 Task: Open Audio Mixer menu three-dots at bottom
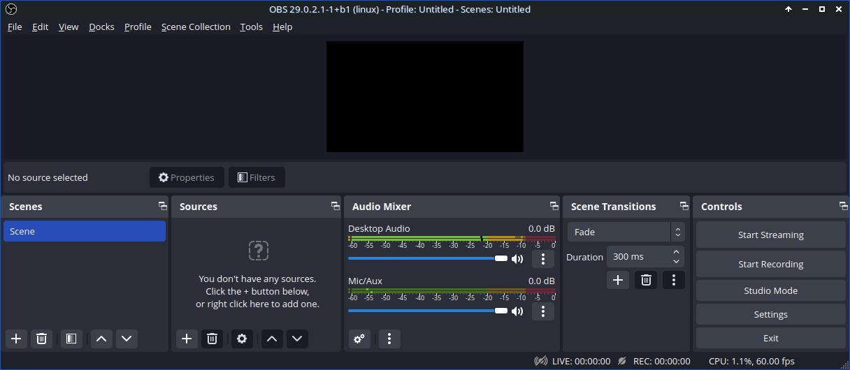click(389, 339)
